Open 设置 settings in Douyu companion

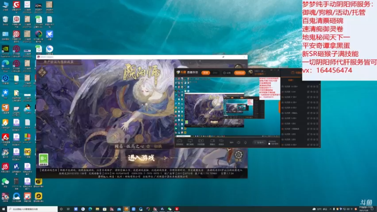click(x=227, y=73)
